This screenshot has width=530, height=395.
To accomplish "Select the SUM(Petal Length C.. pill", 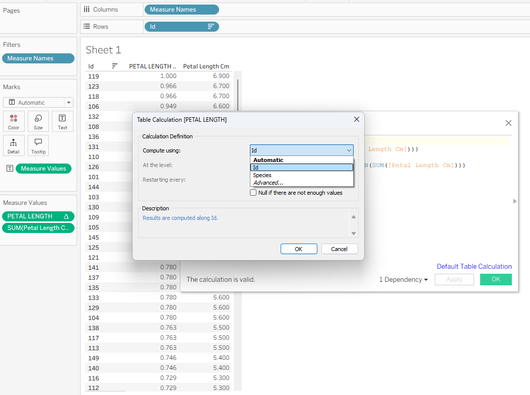I will 38,228.
